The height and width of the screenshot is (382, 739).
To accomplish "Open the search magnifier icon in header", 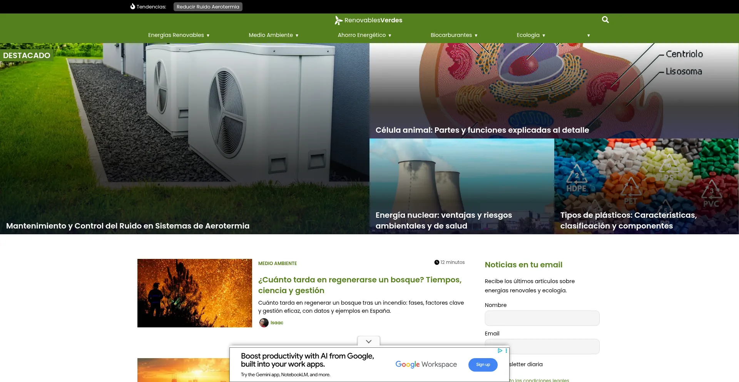I will (x=605, y=20).
